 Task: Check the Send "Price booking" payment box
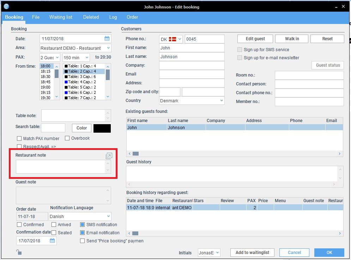pos(83,241)
